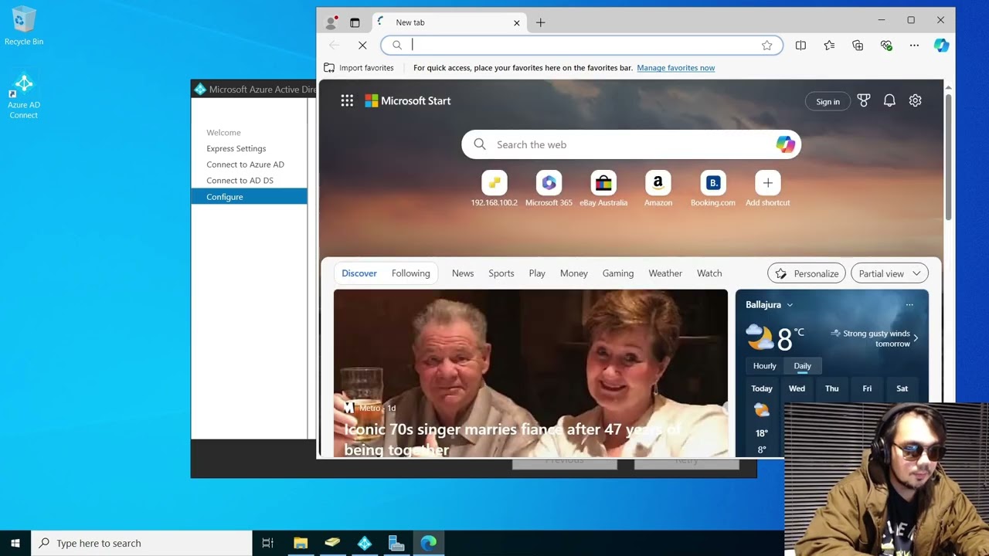Open the Recycle Bin desktop icon

(24, 25)
